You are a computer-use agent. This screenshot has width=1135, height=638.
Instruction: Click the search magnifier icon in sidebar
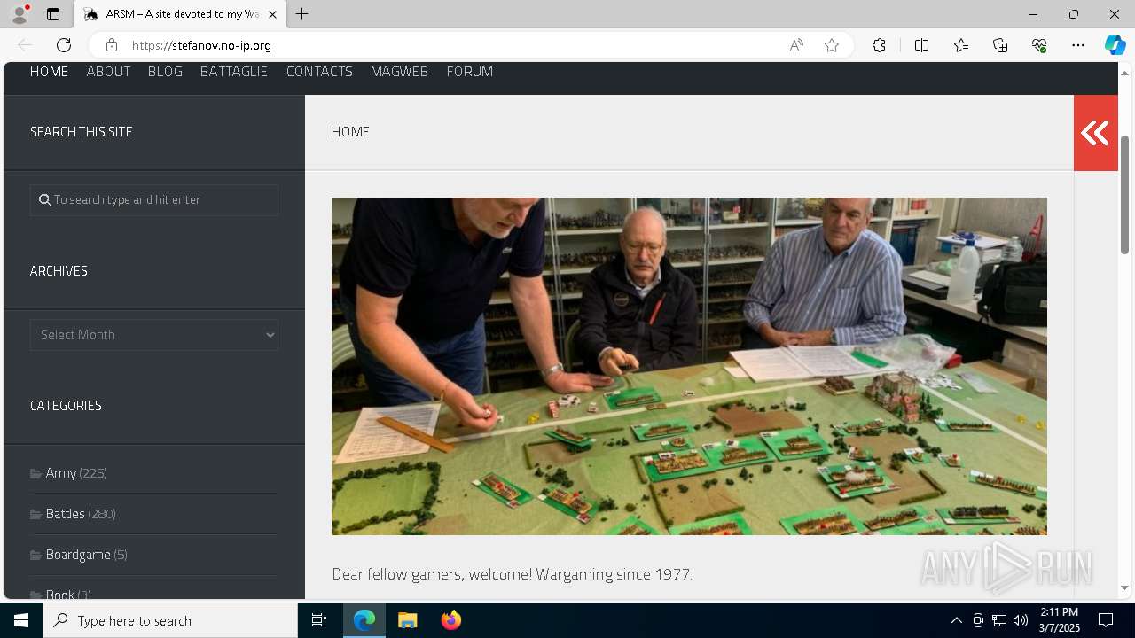pyautogui.click(x=45, y=200)
